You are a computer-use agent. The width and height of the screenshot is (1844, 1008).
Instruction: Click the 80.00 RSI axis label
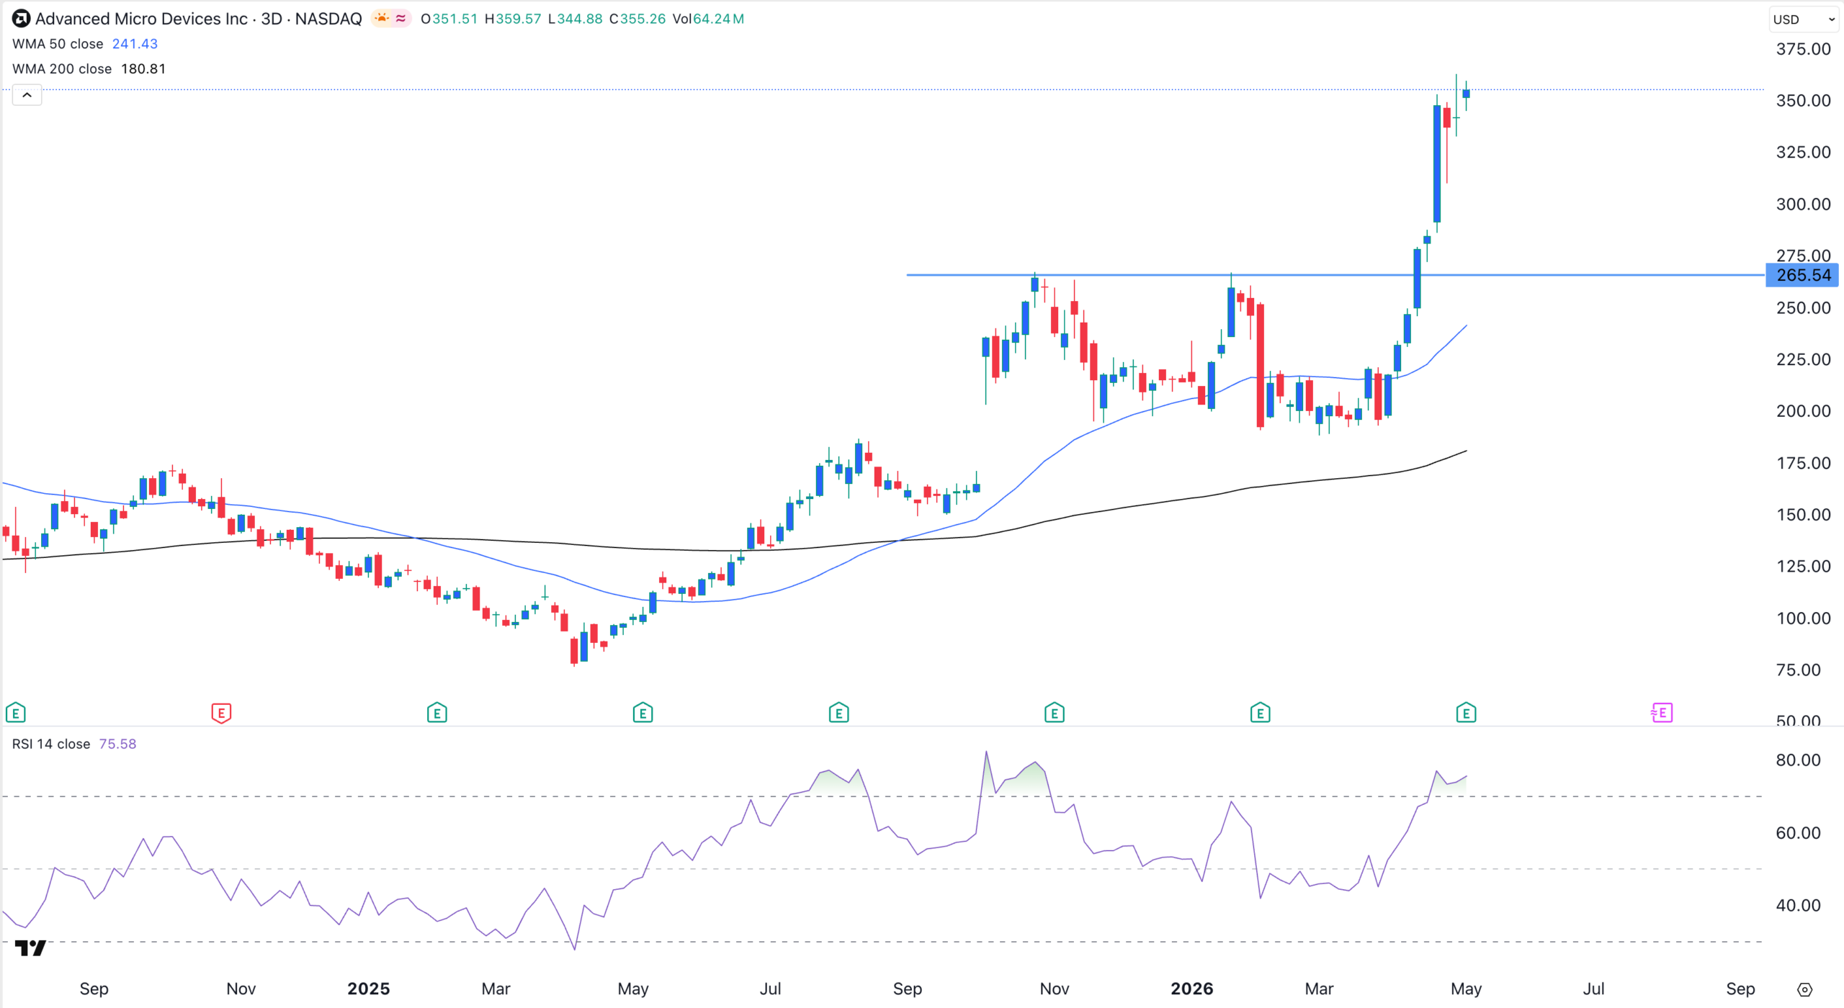pos(1798,760)
